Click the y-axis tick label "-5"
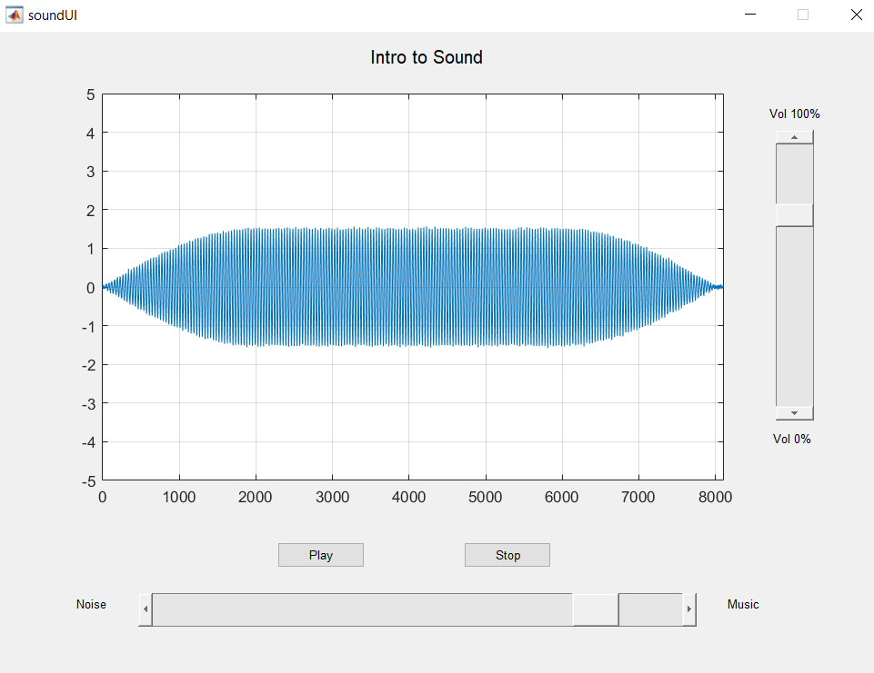This screenshot has height=673, width=874. [x=88, y=481]
